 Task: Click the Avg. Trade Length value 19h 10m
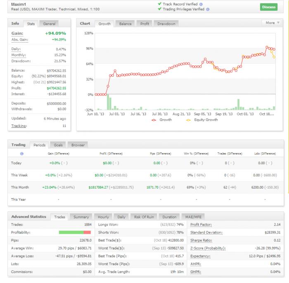(x=177, y=272)
